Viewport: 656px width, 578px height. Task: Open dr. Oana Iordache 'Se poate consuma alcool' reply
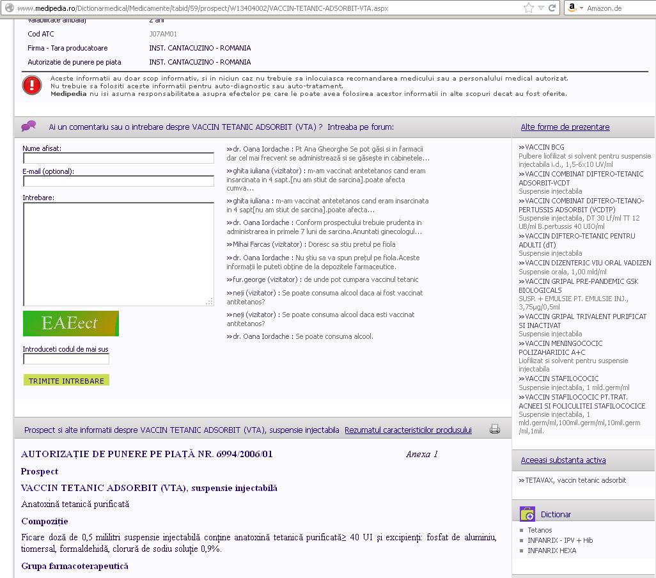[x=300, y=336]
